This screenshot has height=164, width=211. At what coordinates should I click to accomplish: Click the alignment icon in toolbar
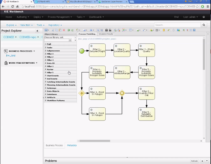[x=91, y=30]
